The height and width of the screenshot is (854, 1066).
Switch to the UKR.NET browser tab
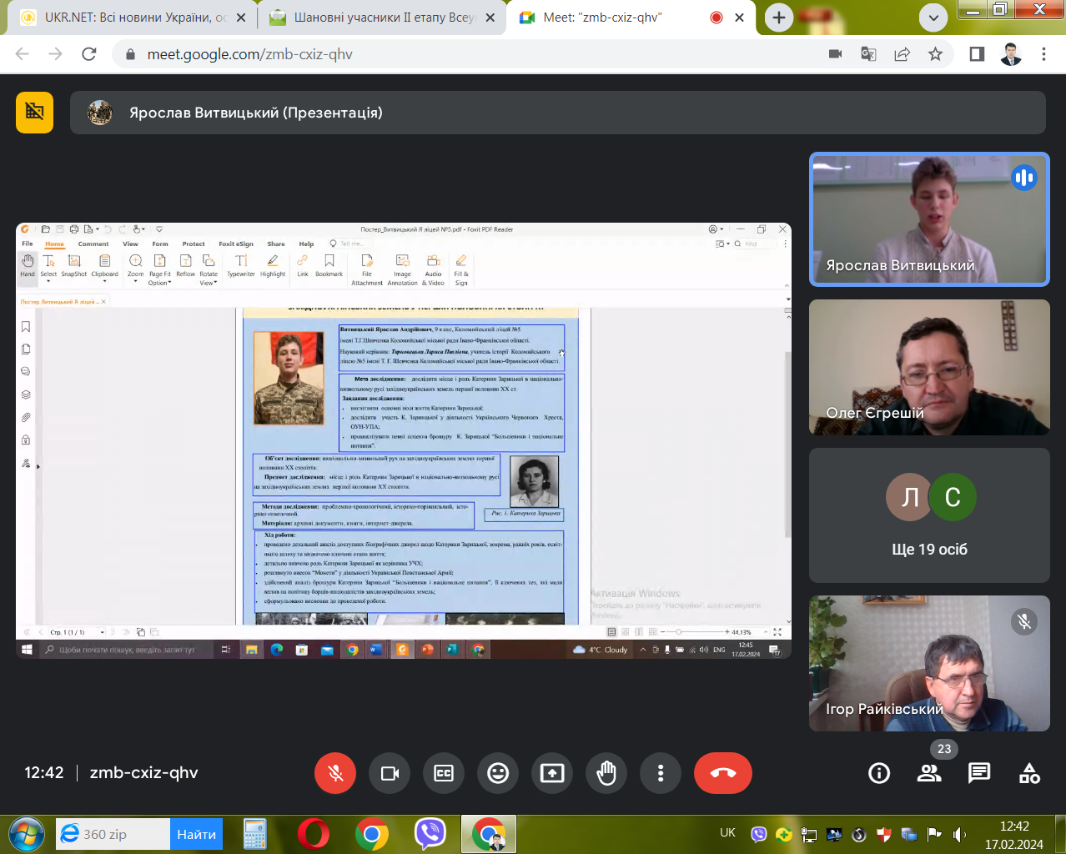click(133, 18)
